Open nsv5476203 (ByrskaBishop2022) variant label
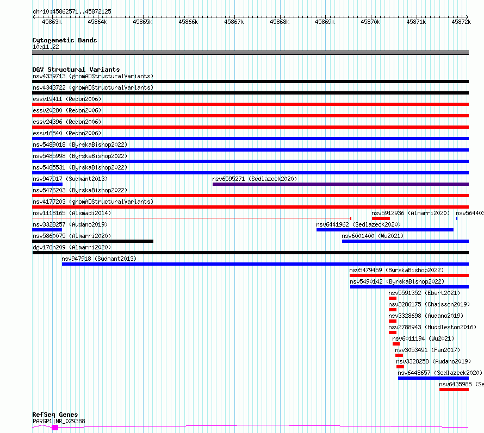The width and height of the screenshot is (484, 433). [x=80, y=190]
